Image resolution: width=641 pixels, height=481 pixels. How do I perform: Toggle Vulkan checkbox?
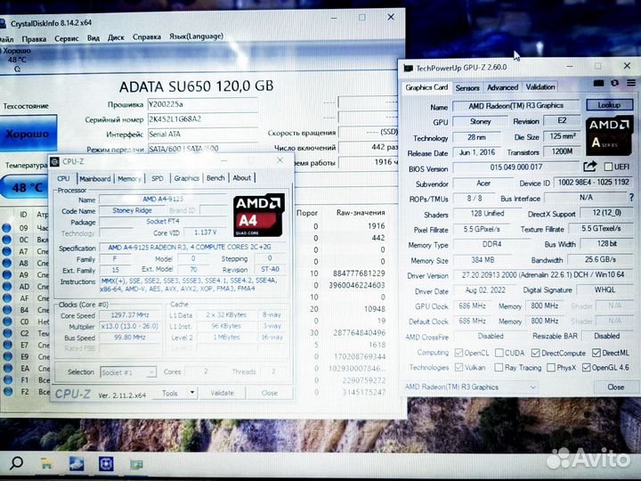pos(458,367)
